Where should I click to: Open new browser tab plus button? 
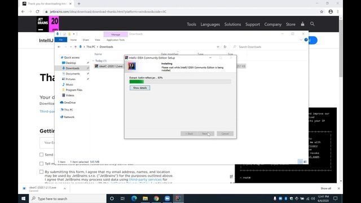pos(79,4)
